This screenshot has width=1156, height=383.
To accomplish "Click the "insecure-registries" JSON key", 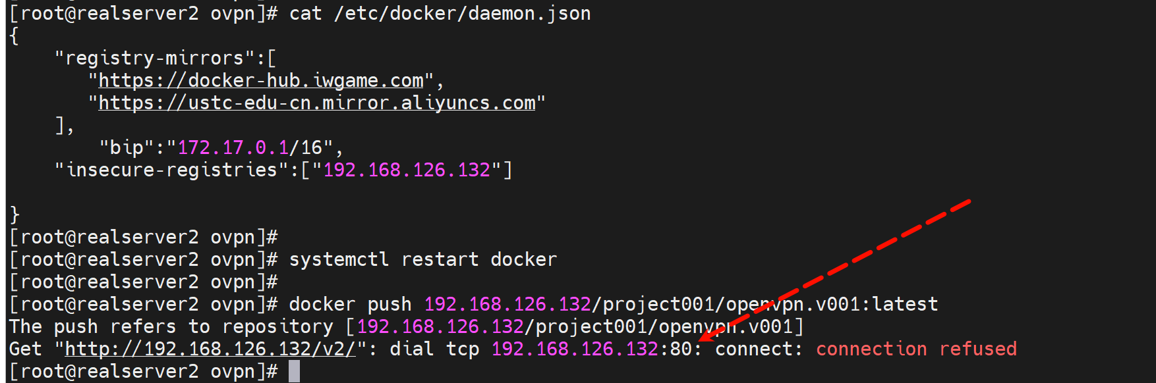I will tap(171, 170).
